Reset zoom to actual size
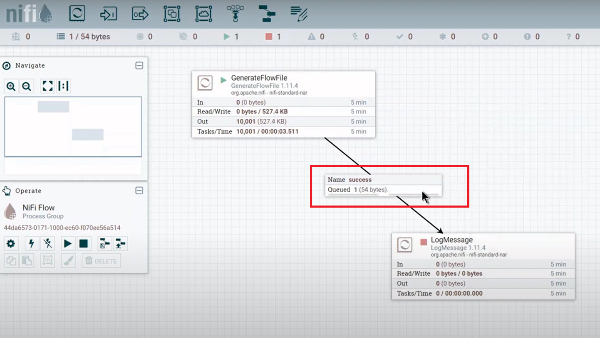The width and height of the screenshot is (600, 338). tap(63, 86)
